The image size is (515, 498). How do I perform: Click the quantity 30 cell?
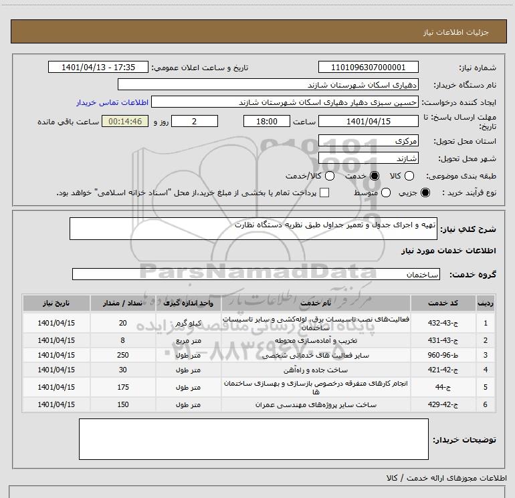(x=123, y=370)
